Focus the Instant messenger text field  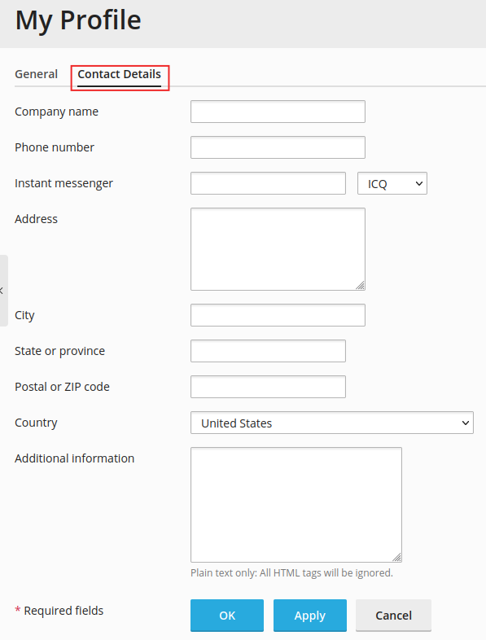point(268,183)
